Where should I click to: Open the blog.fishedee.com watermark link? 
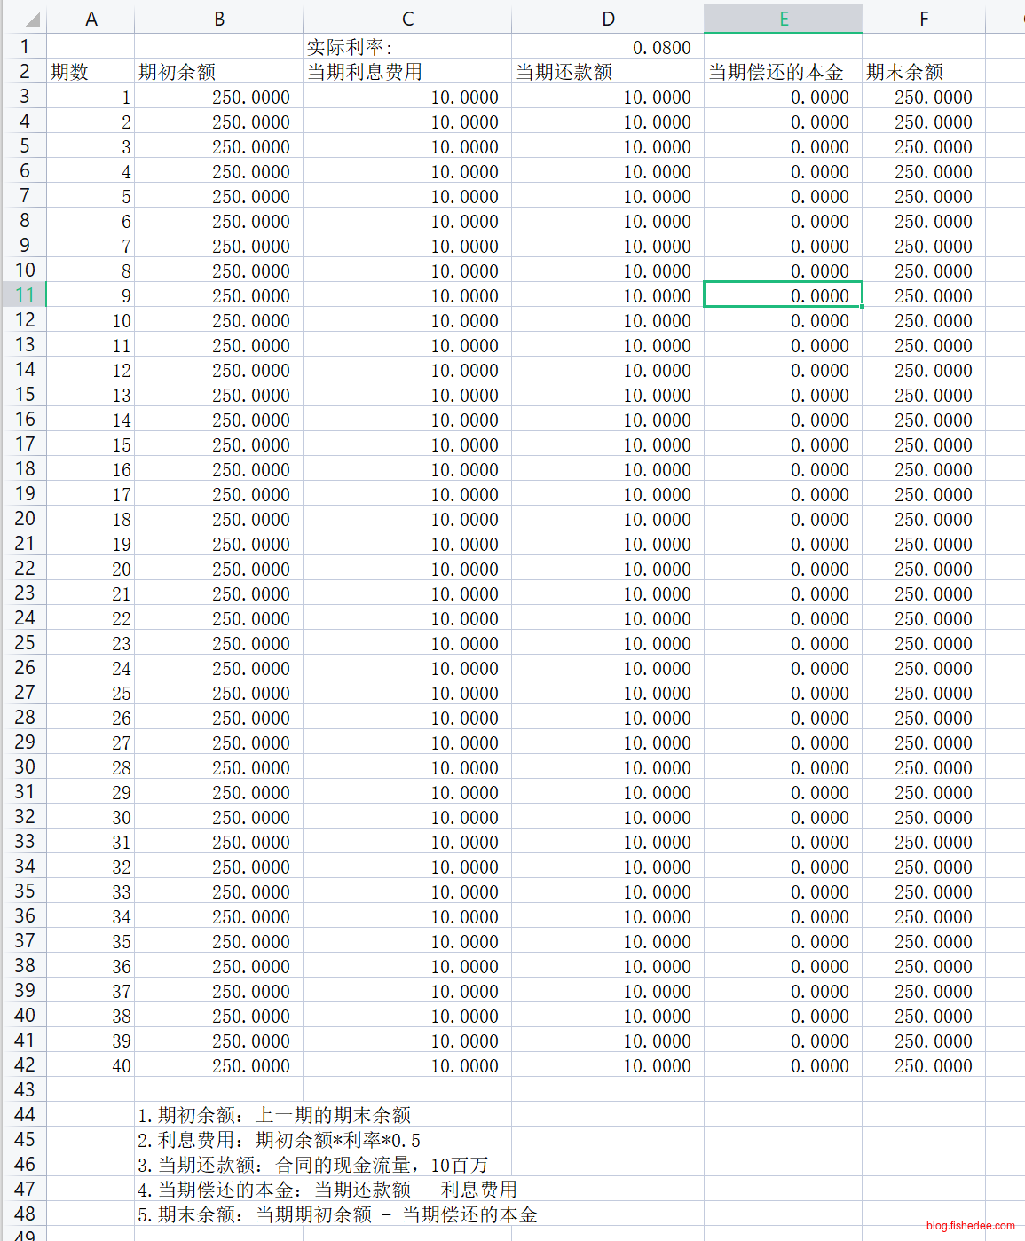(970, 1226)
